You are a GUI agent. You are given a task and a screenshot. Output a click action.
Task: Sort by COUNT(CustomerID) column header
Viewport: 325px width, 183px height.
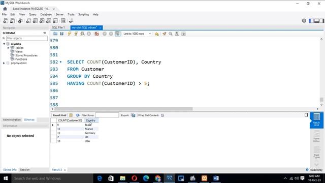(70, 120)
